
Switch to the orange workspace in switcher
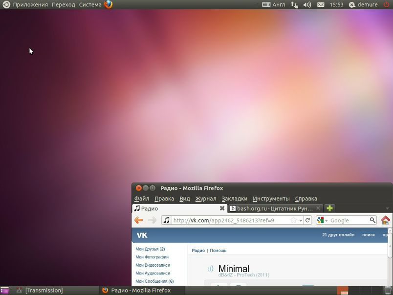click(x=342, y=290)
